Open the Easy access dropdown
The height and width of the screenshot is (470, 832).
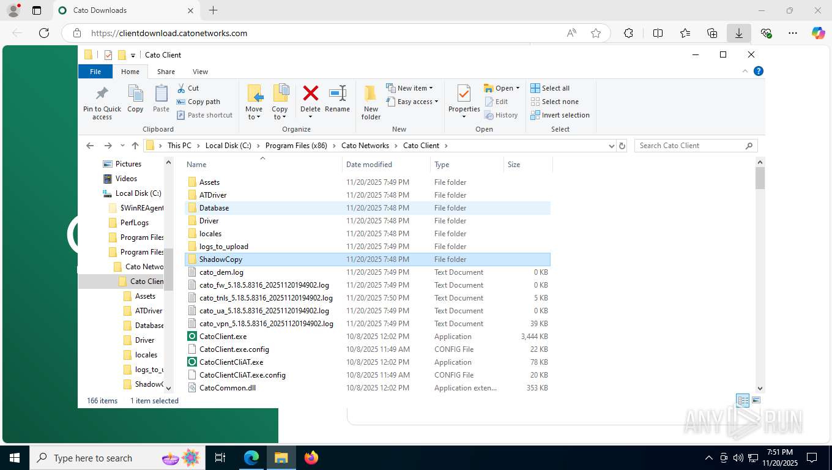click(412, 102)
